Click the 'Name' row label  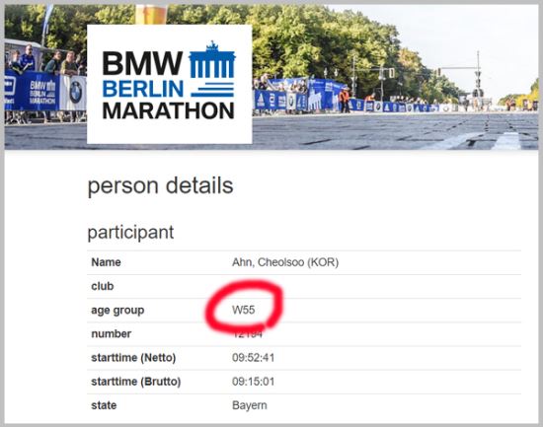(x=106, y=262)
